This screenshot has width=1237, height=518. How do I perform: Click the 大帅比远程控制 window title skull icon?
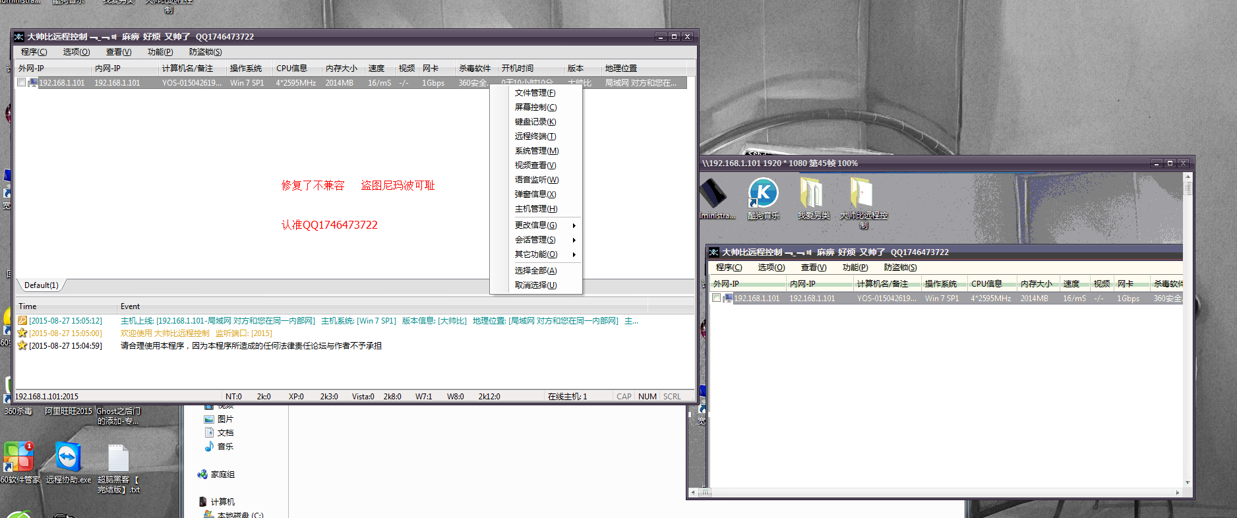tap(19, 37)
